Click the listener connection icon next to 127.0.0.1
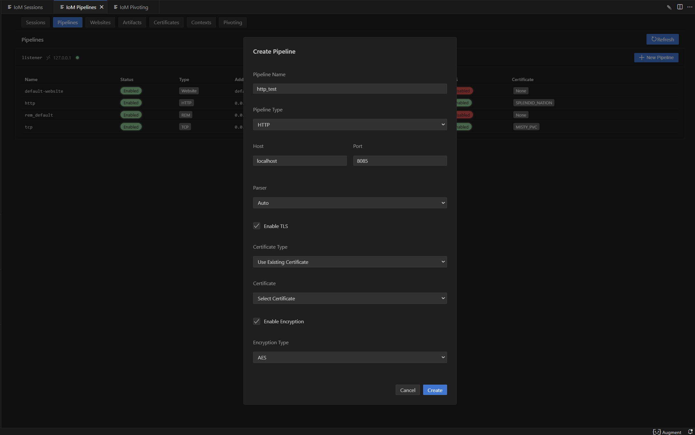Viewport: 695px width, 435px height. pyautogui.click(x=48, y=57)
